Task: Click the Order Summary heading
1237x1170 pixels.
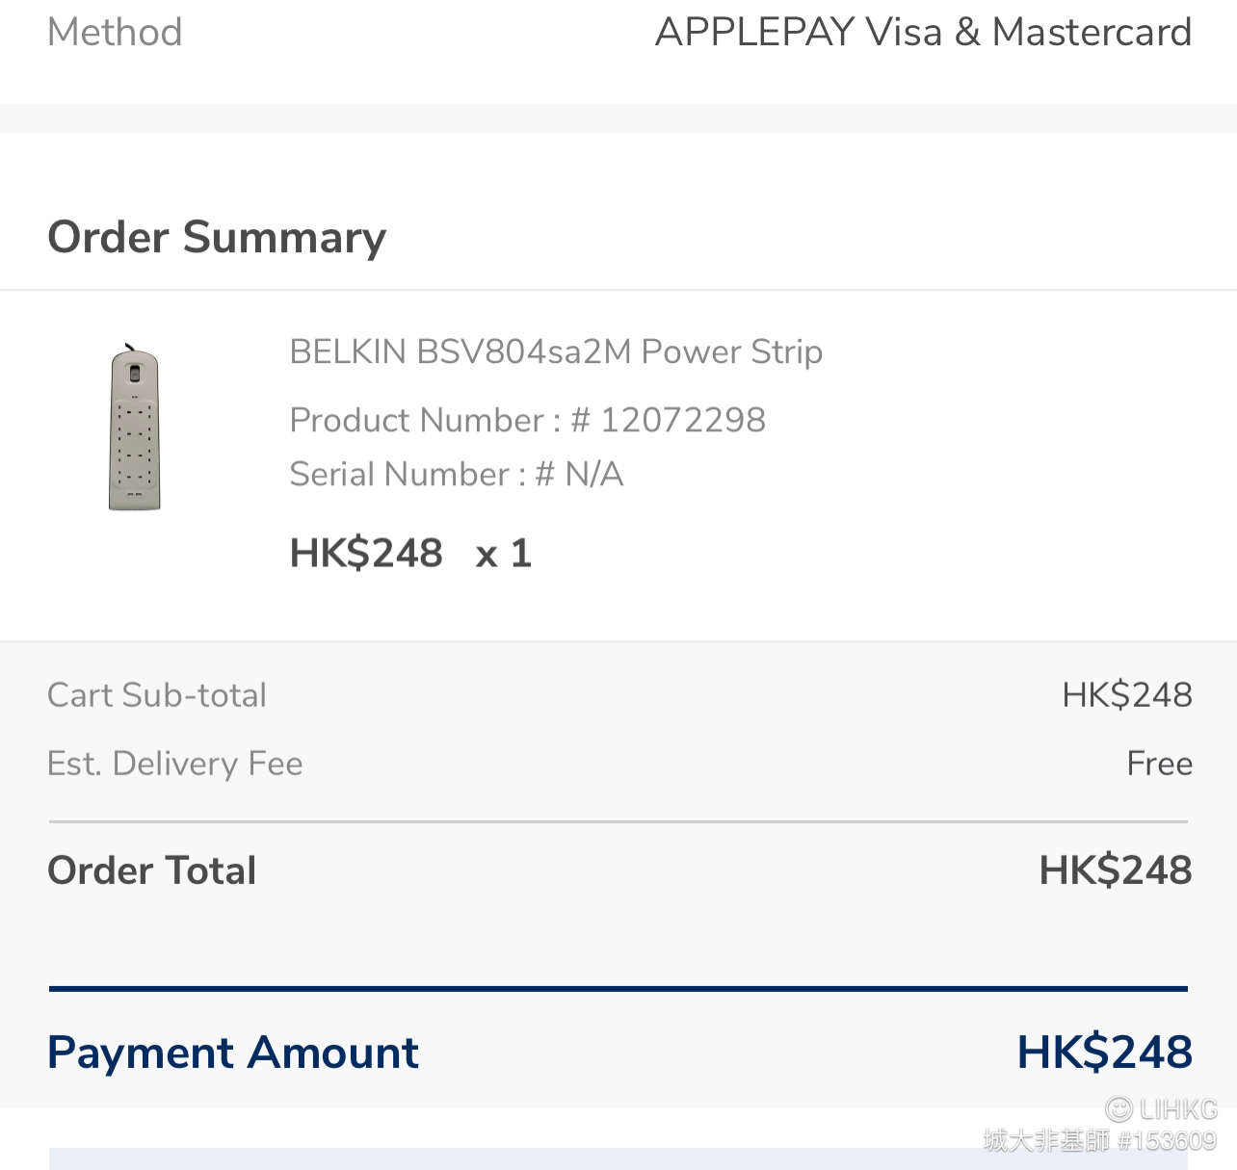Action: (x=217, y=237)
